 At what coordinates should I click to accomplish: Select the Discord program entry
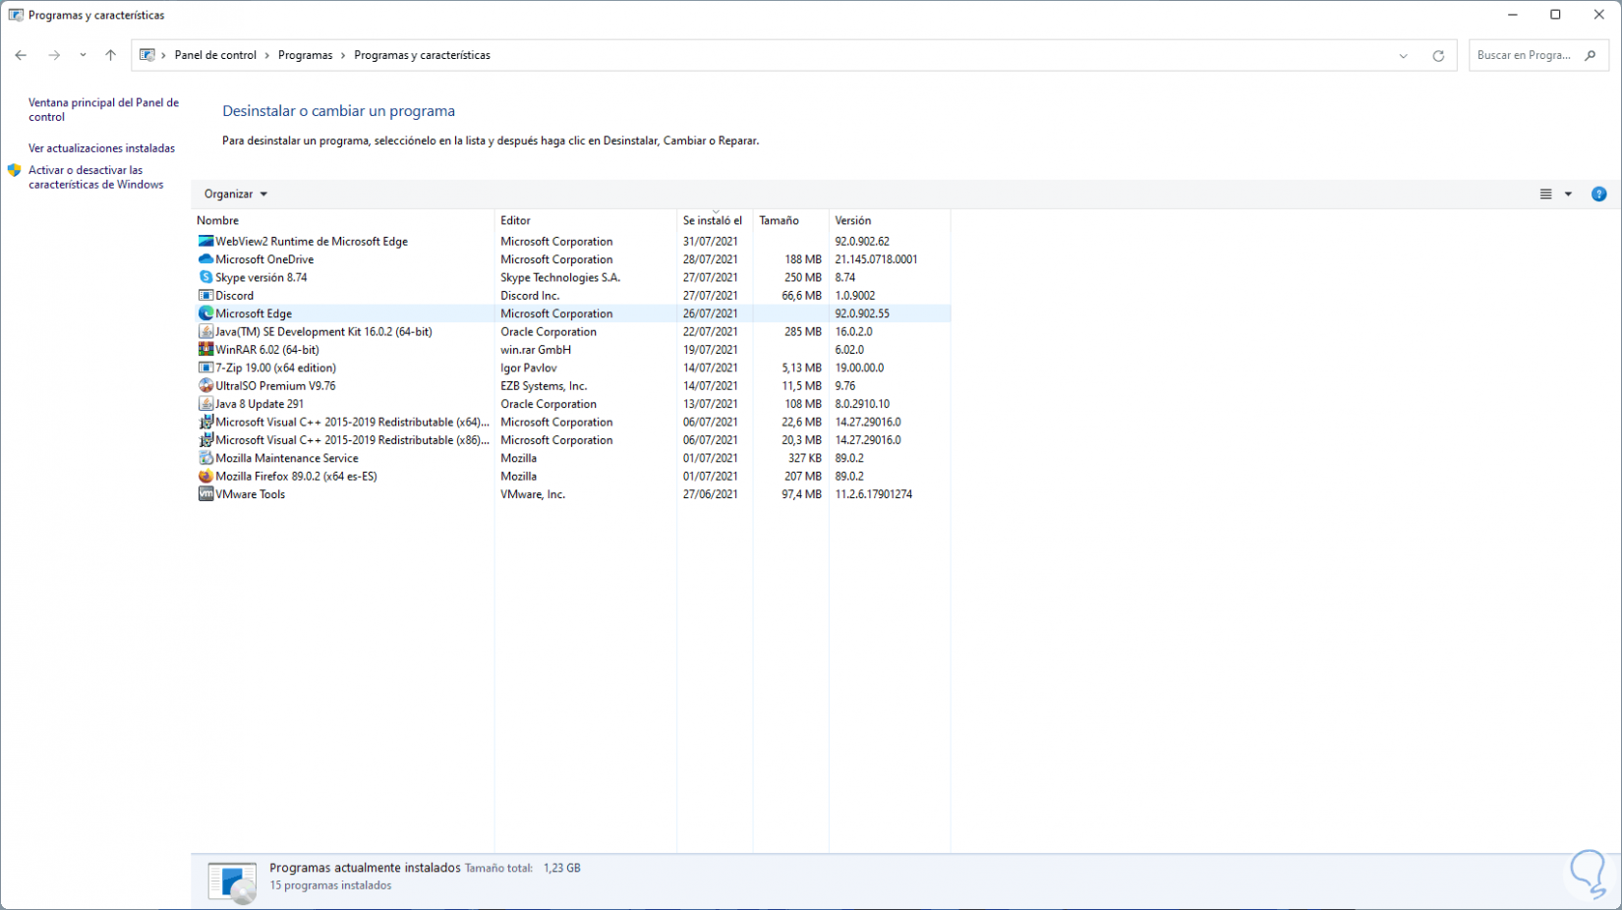[572, 295]
